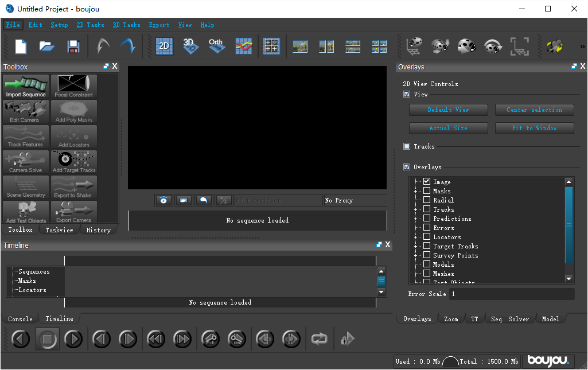Screen dimensions: 588x370
Task: Save project with the floppy disk icon
Action: (73, 47)
